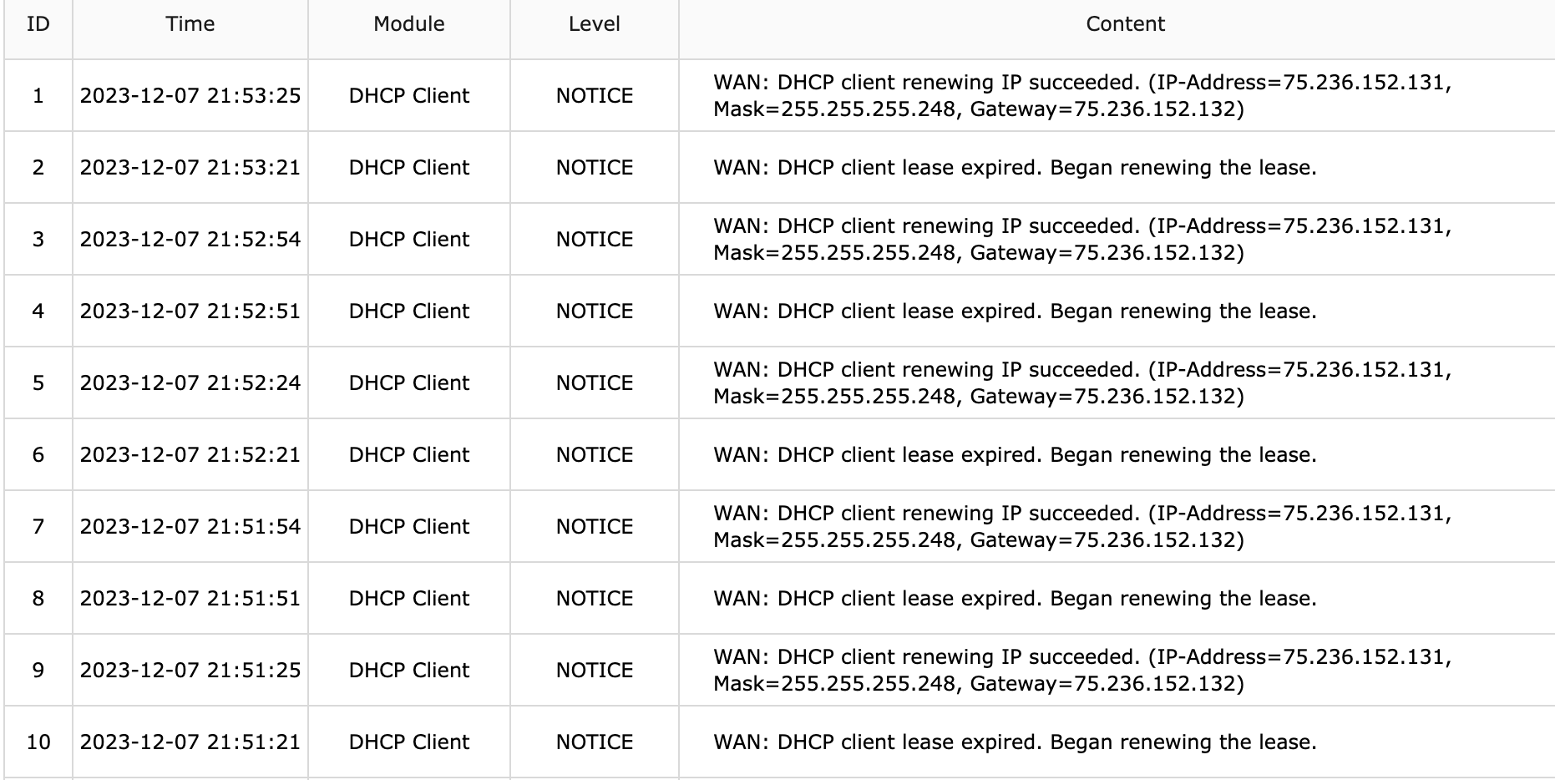Select the timestamp 2023-12-07 21:51:54
1555x780 pixels.
(190, 527)
